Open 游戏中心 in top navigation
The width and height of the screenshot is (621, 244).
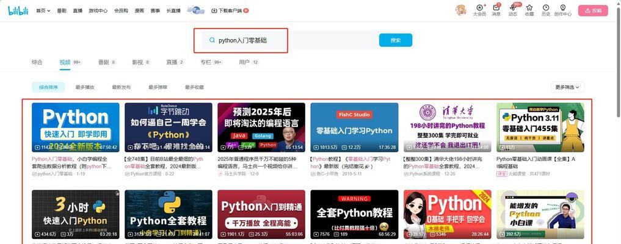98,11
